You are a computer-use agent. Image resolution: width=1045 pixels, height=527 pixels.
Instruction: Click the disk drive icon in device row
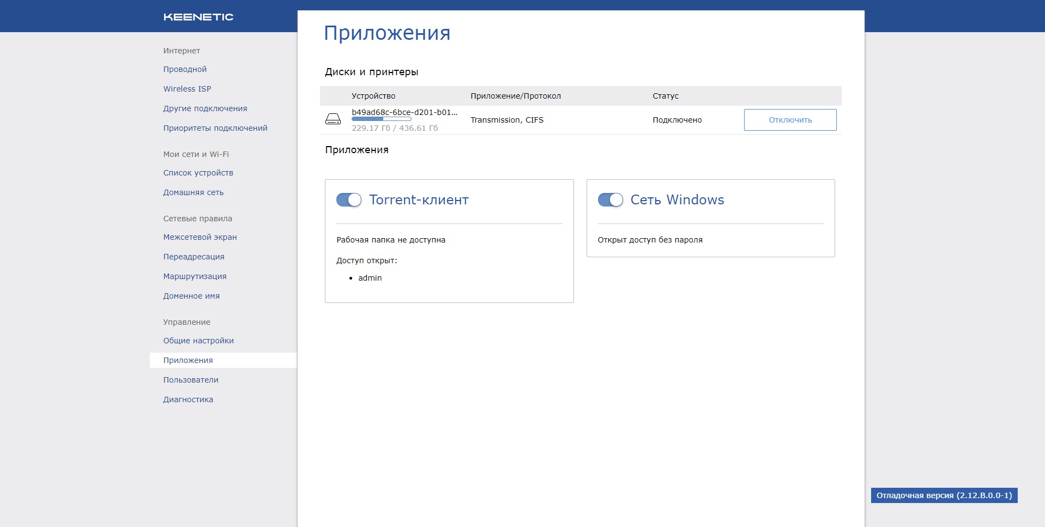333,119
